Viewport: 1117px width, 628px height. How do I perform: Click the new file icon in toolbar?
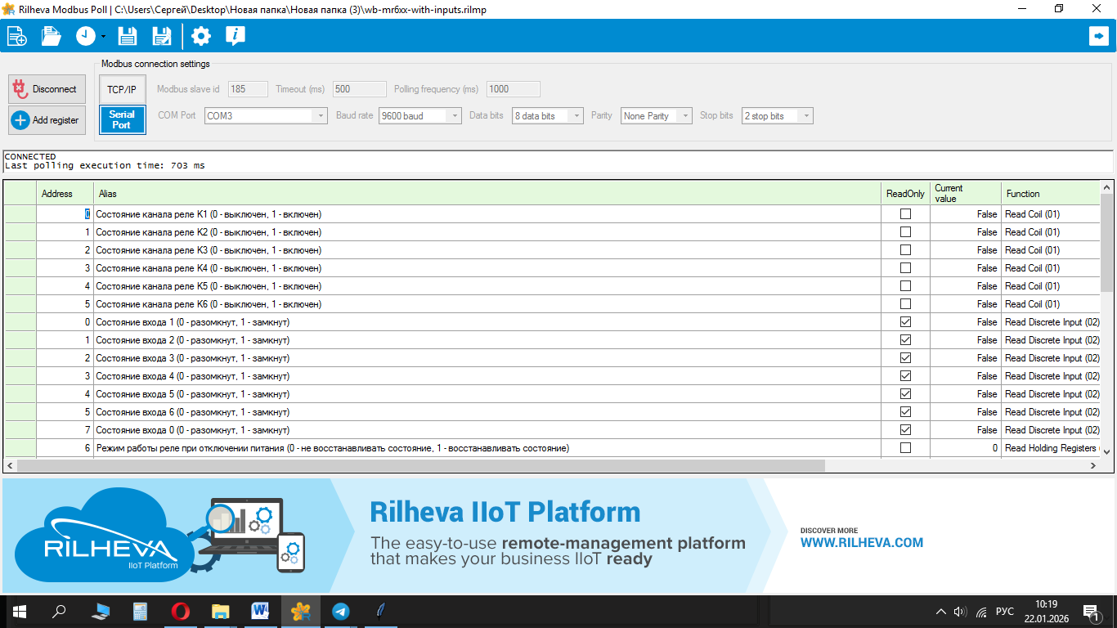16,36
